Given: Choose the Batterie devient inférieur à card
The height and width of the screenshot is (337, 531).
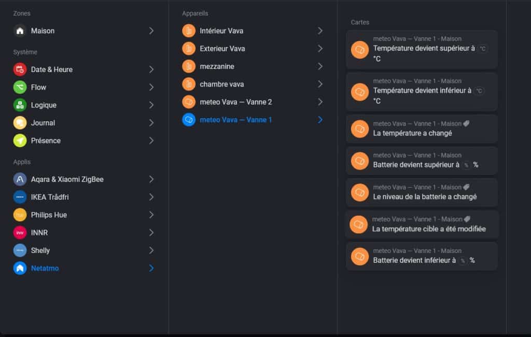Looking at the screenshot, I should click(422, 256).
